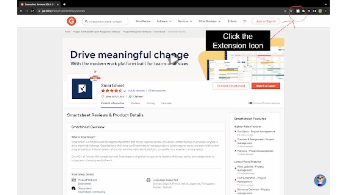Open Project, Portfolio & Program Management breadcrumb
Screen dimensions: 347x195
pyautogui.click(x=97, y=32)
